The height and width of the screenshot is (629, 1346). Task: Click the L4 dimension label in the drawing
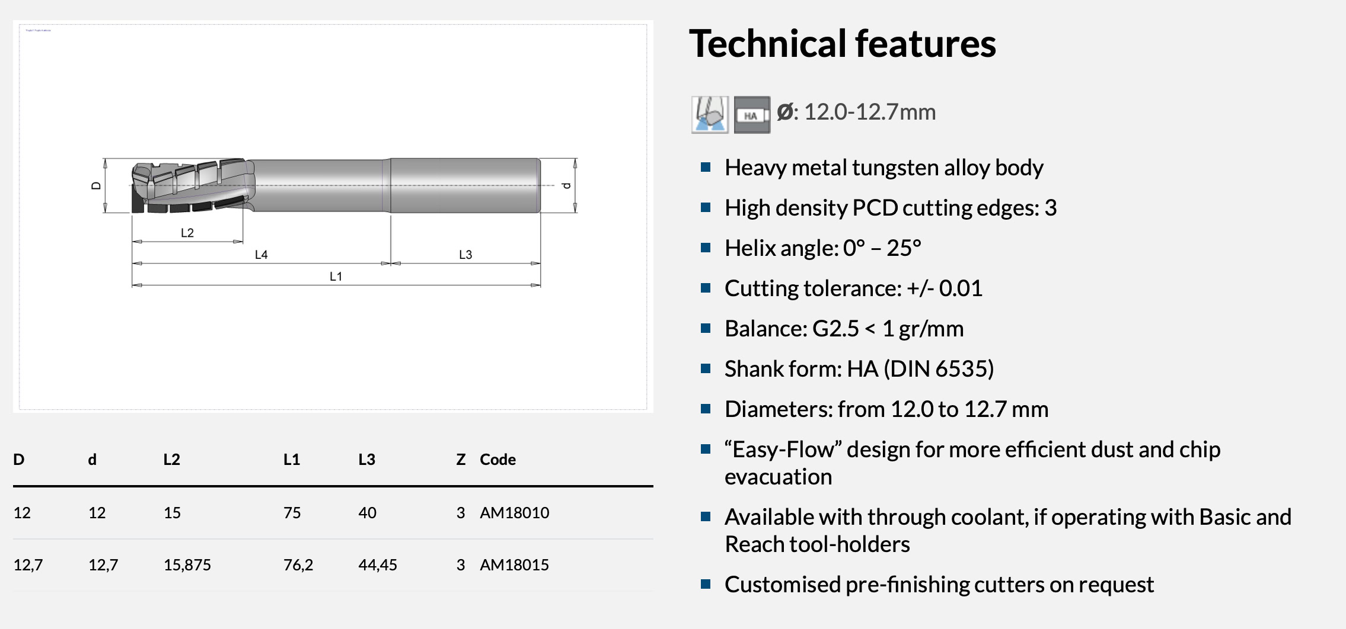pos(261,255)
